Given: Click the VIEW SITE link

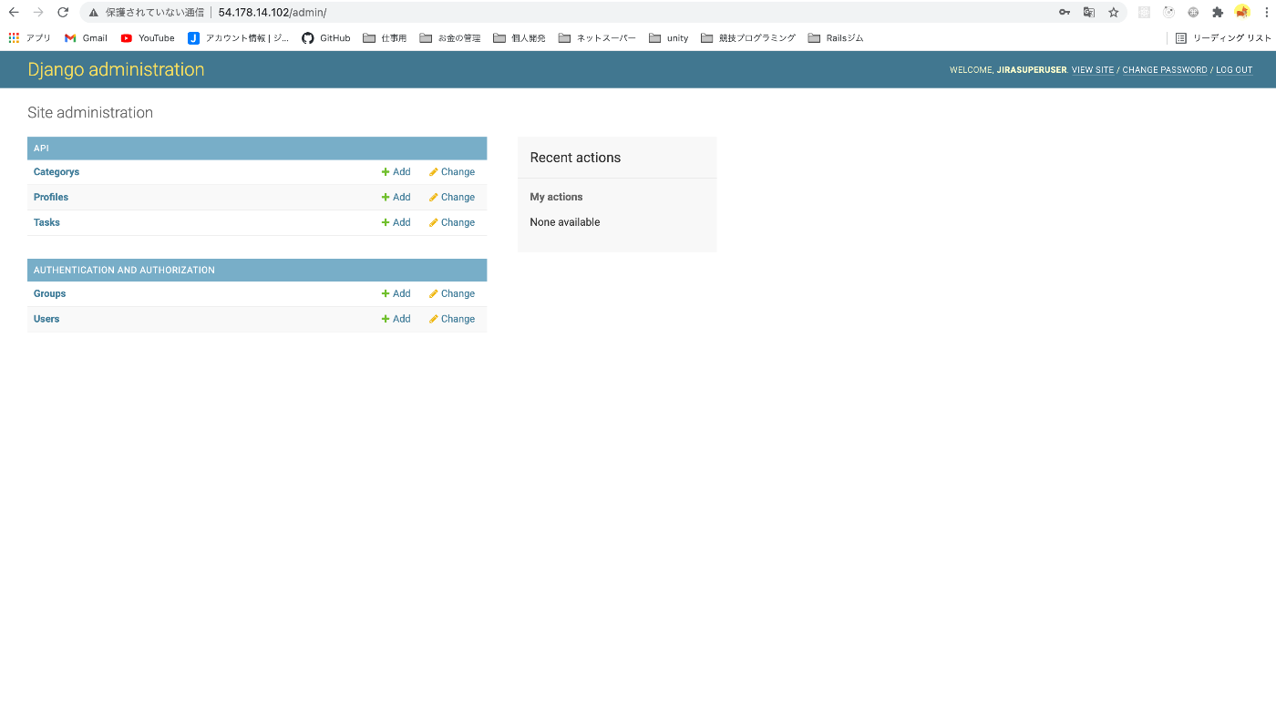Looking at the screenshot, I should click(1093, 70).
